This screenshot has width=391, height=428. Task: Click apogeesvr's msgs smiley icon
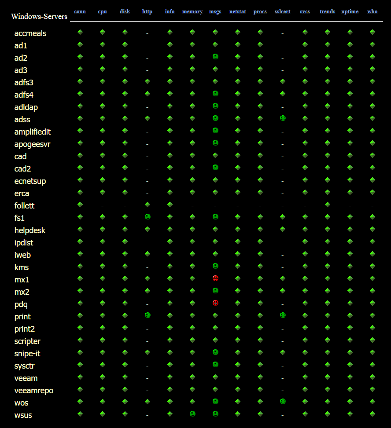pyautogui.click(x=215, y=143)
